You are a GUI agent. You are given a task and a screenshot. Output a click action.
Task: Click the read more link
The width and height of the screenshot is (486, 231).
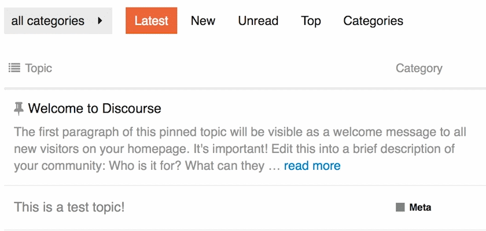tap(312, 166)
